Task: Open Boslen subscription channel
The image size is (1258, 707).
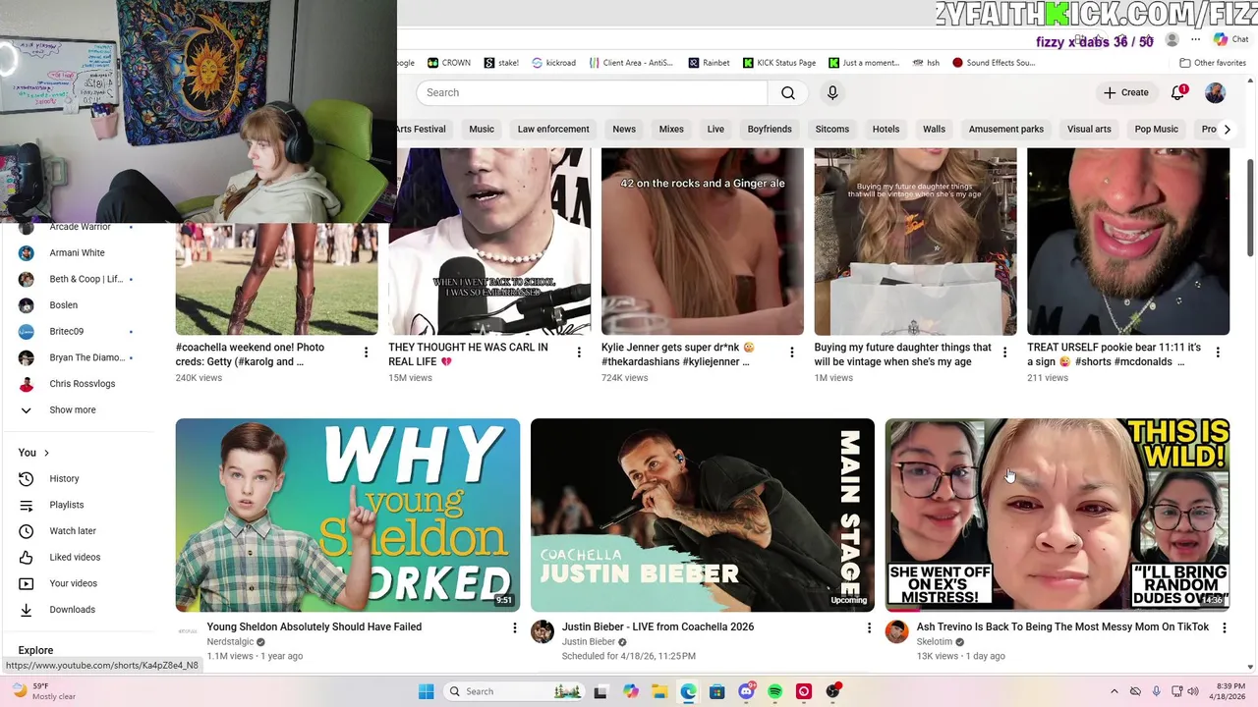Action: point(64,305)
